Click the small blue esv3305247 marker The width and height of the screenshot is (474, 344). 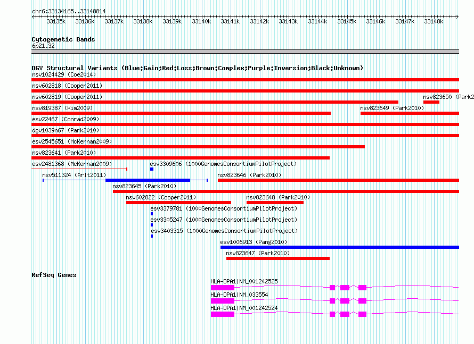pyautogui.click(x=152, y=225)
